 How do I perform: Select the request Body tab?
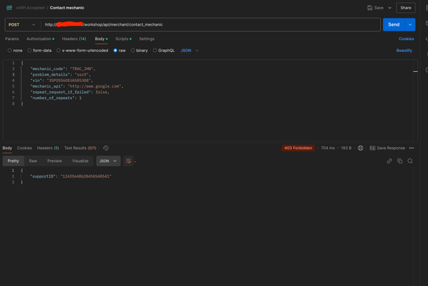coord(101,39)
